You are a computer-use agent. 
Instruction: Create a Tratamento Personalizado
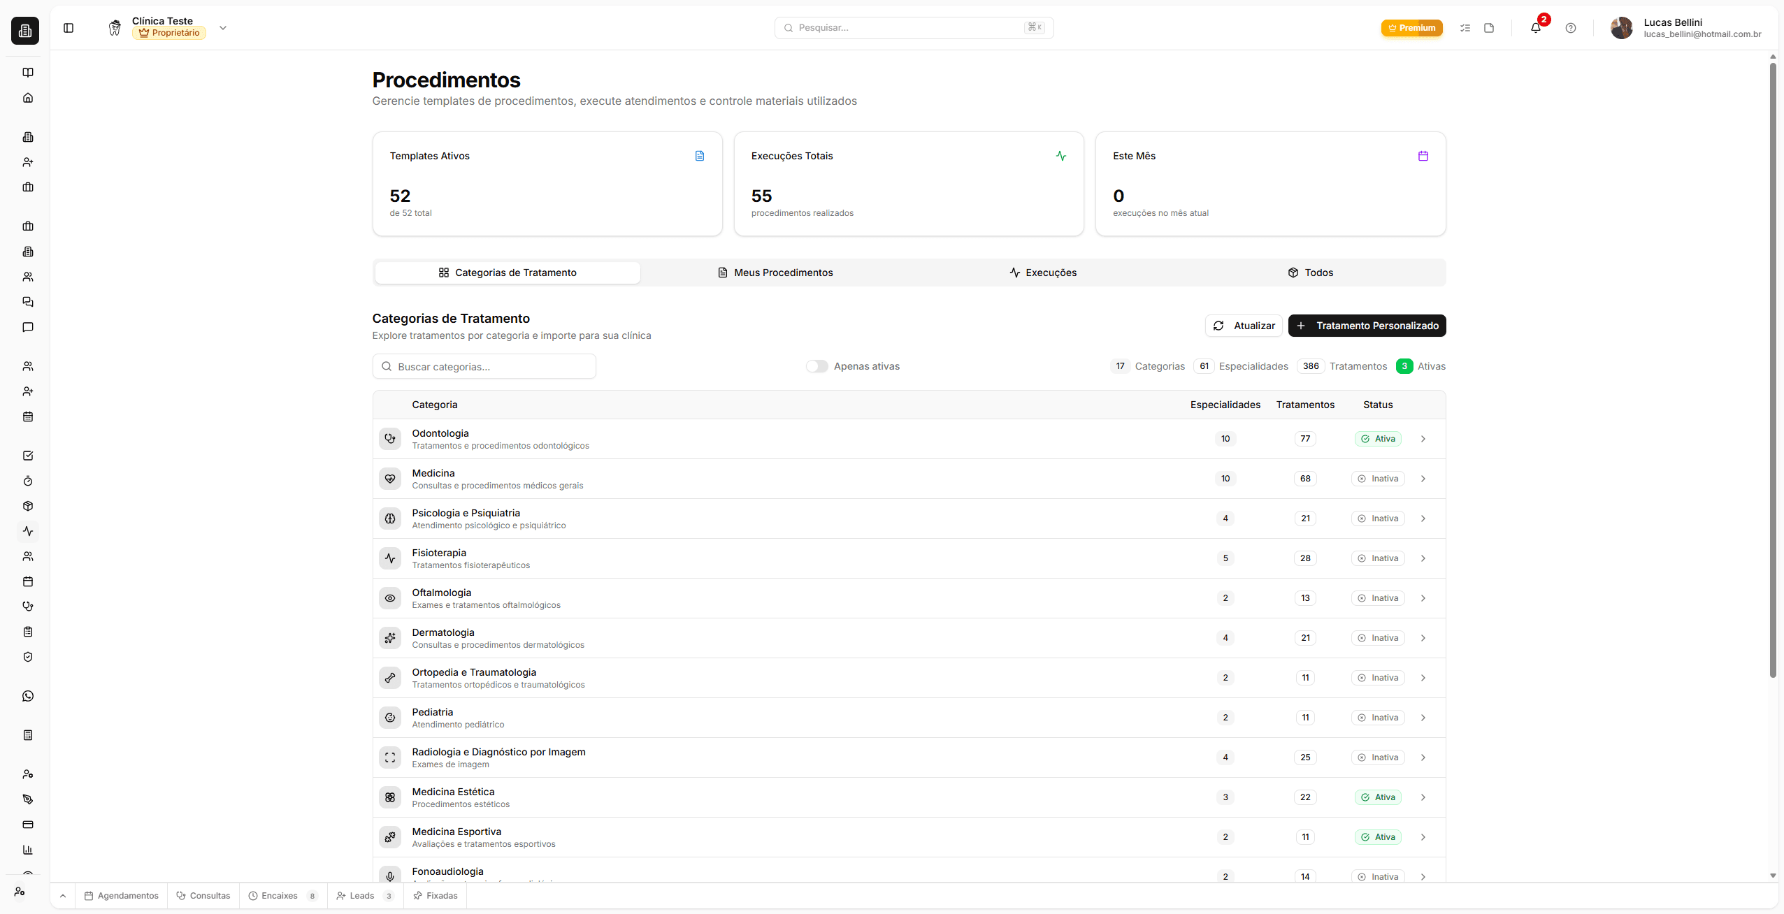pyautogui.click(x=1366, y=326)
